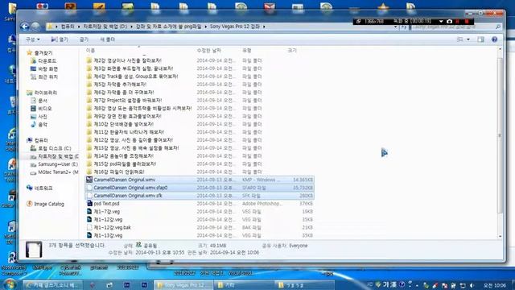Open the recorder overlay dropdown arrow
Screen dimensions: 515x290
tap(441, 22)
